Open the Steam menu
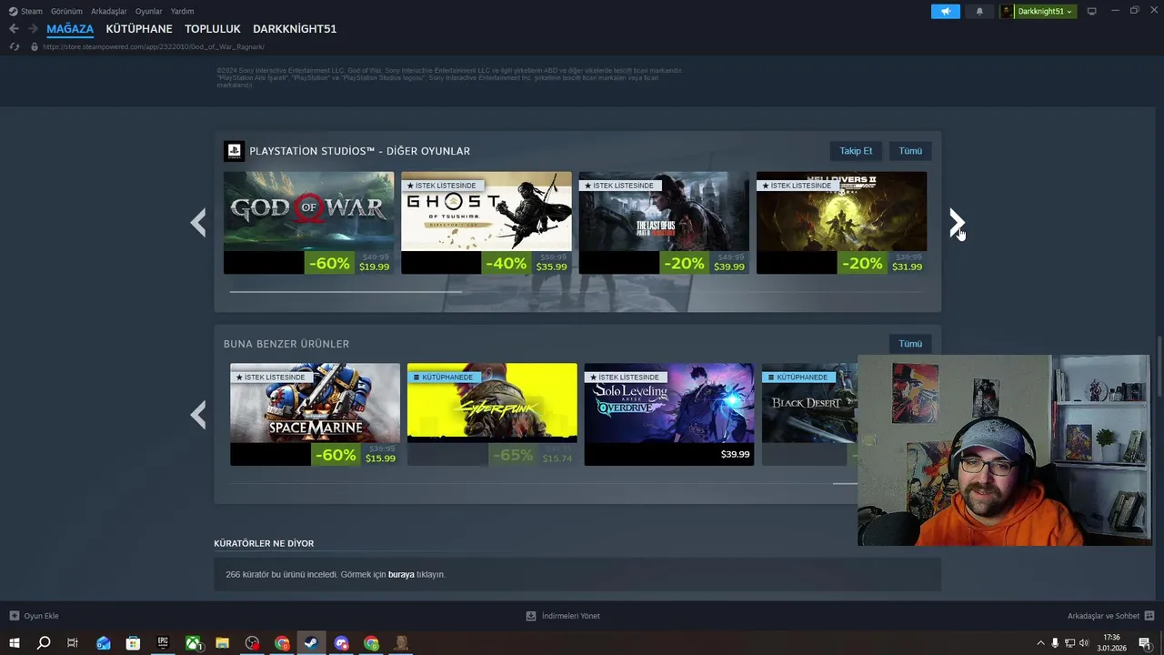The image size is (1164, 655). coord(25,11)
